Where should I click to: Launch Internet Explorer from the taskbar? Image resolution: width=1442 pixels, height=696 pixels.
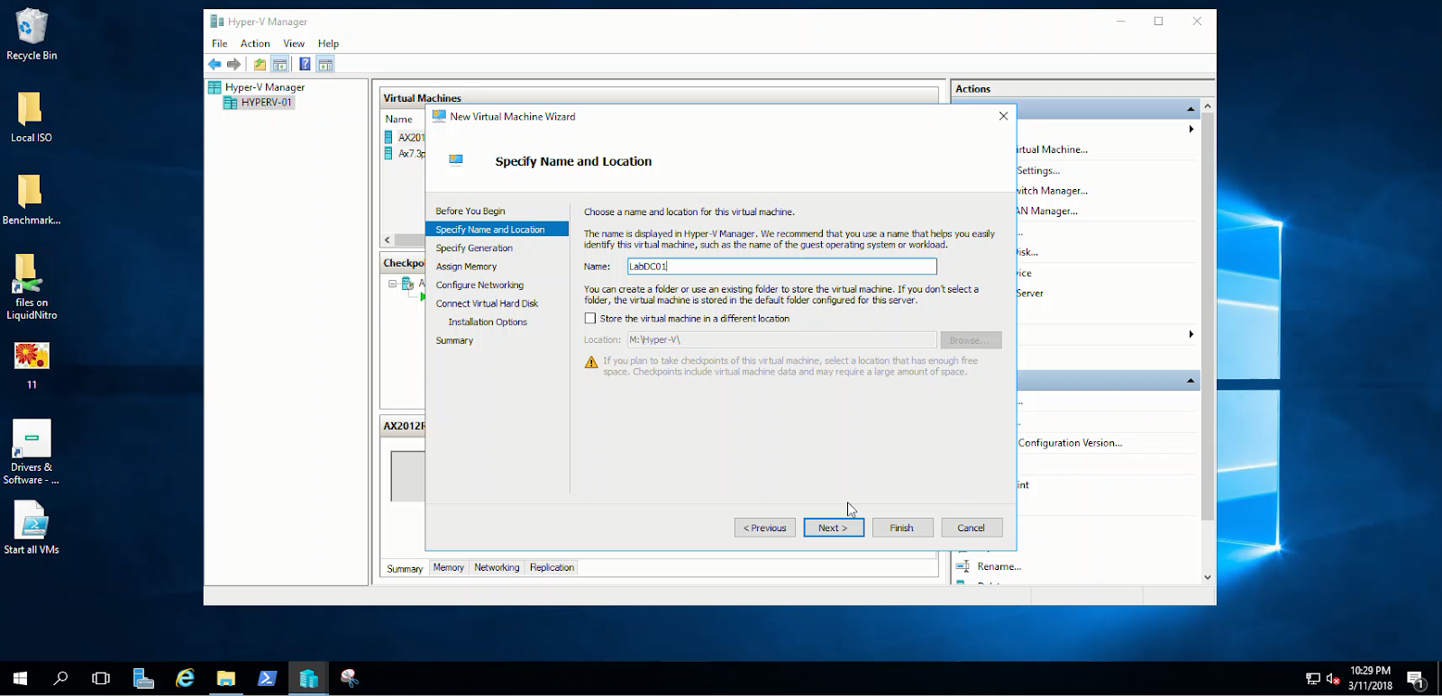click(x=185, y=678)
